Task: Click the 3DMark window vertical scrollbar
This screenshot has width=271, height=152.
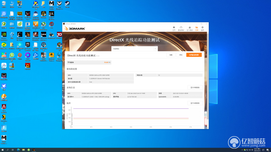Action: [208, 76]
